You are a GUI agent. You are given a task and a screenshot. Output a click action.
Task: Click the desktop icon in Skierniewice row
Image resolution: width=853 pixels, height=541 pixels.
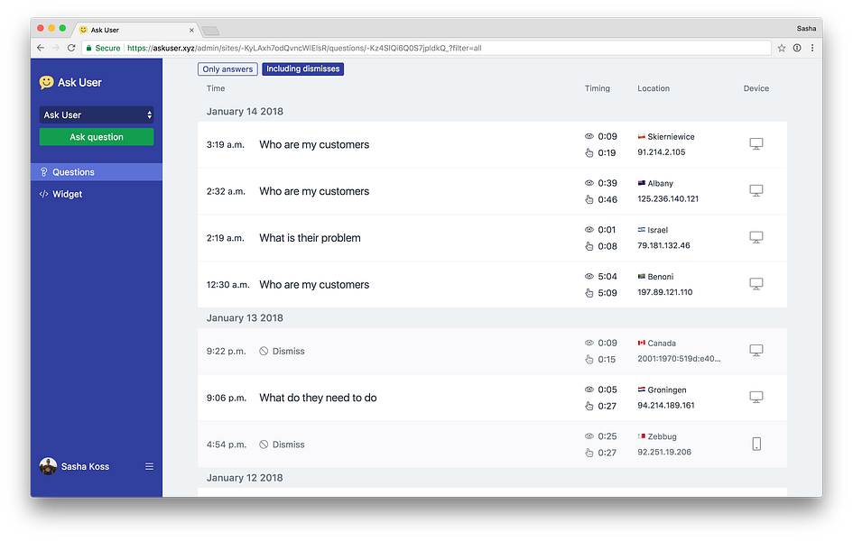coord(756,144)
